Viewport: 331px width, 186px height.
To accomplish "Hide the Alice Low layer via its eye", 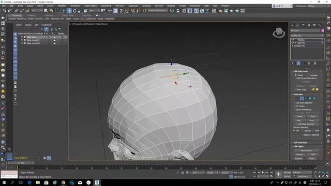I will click(22, 37).
